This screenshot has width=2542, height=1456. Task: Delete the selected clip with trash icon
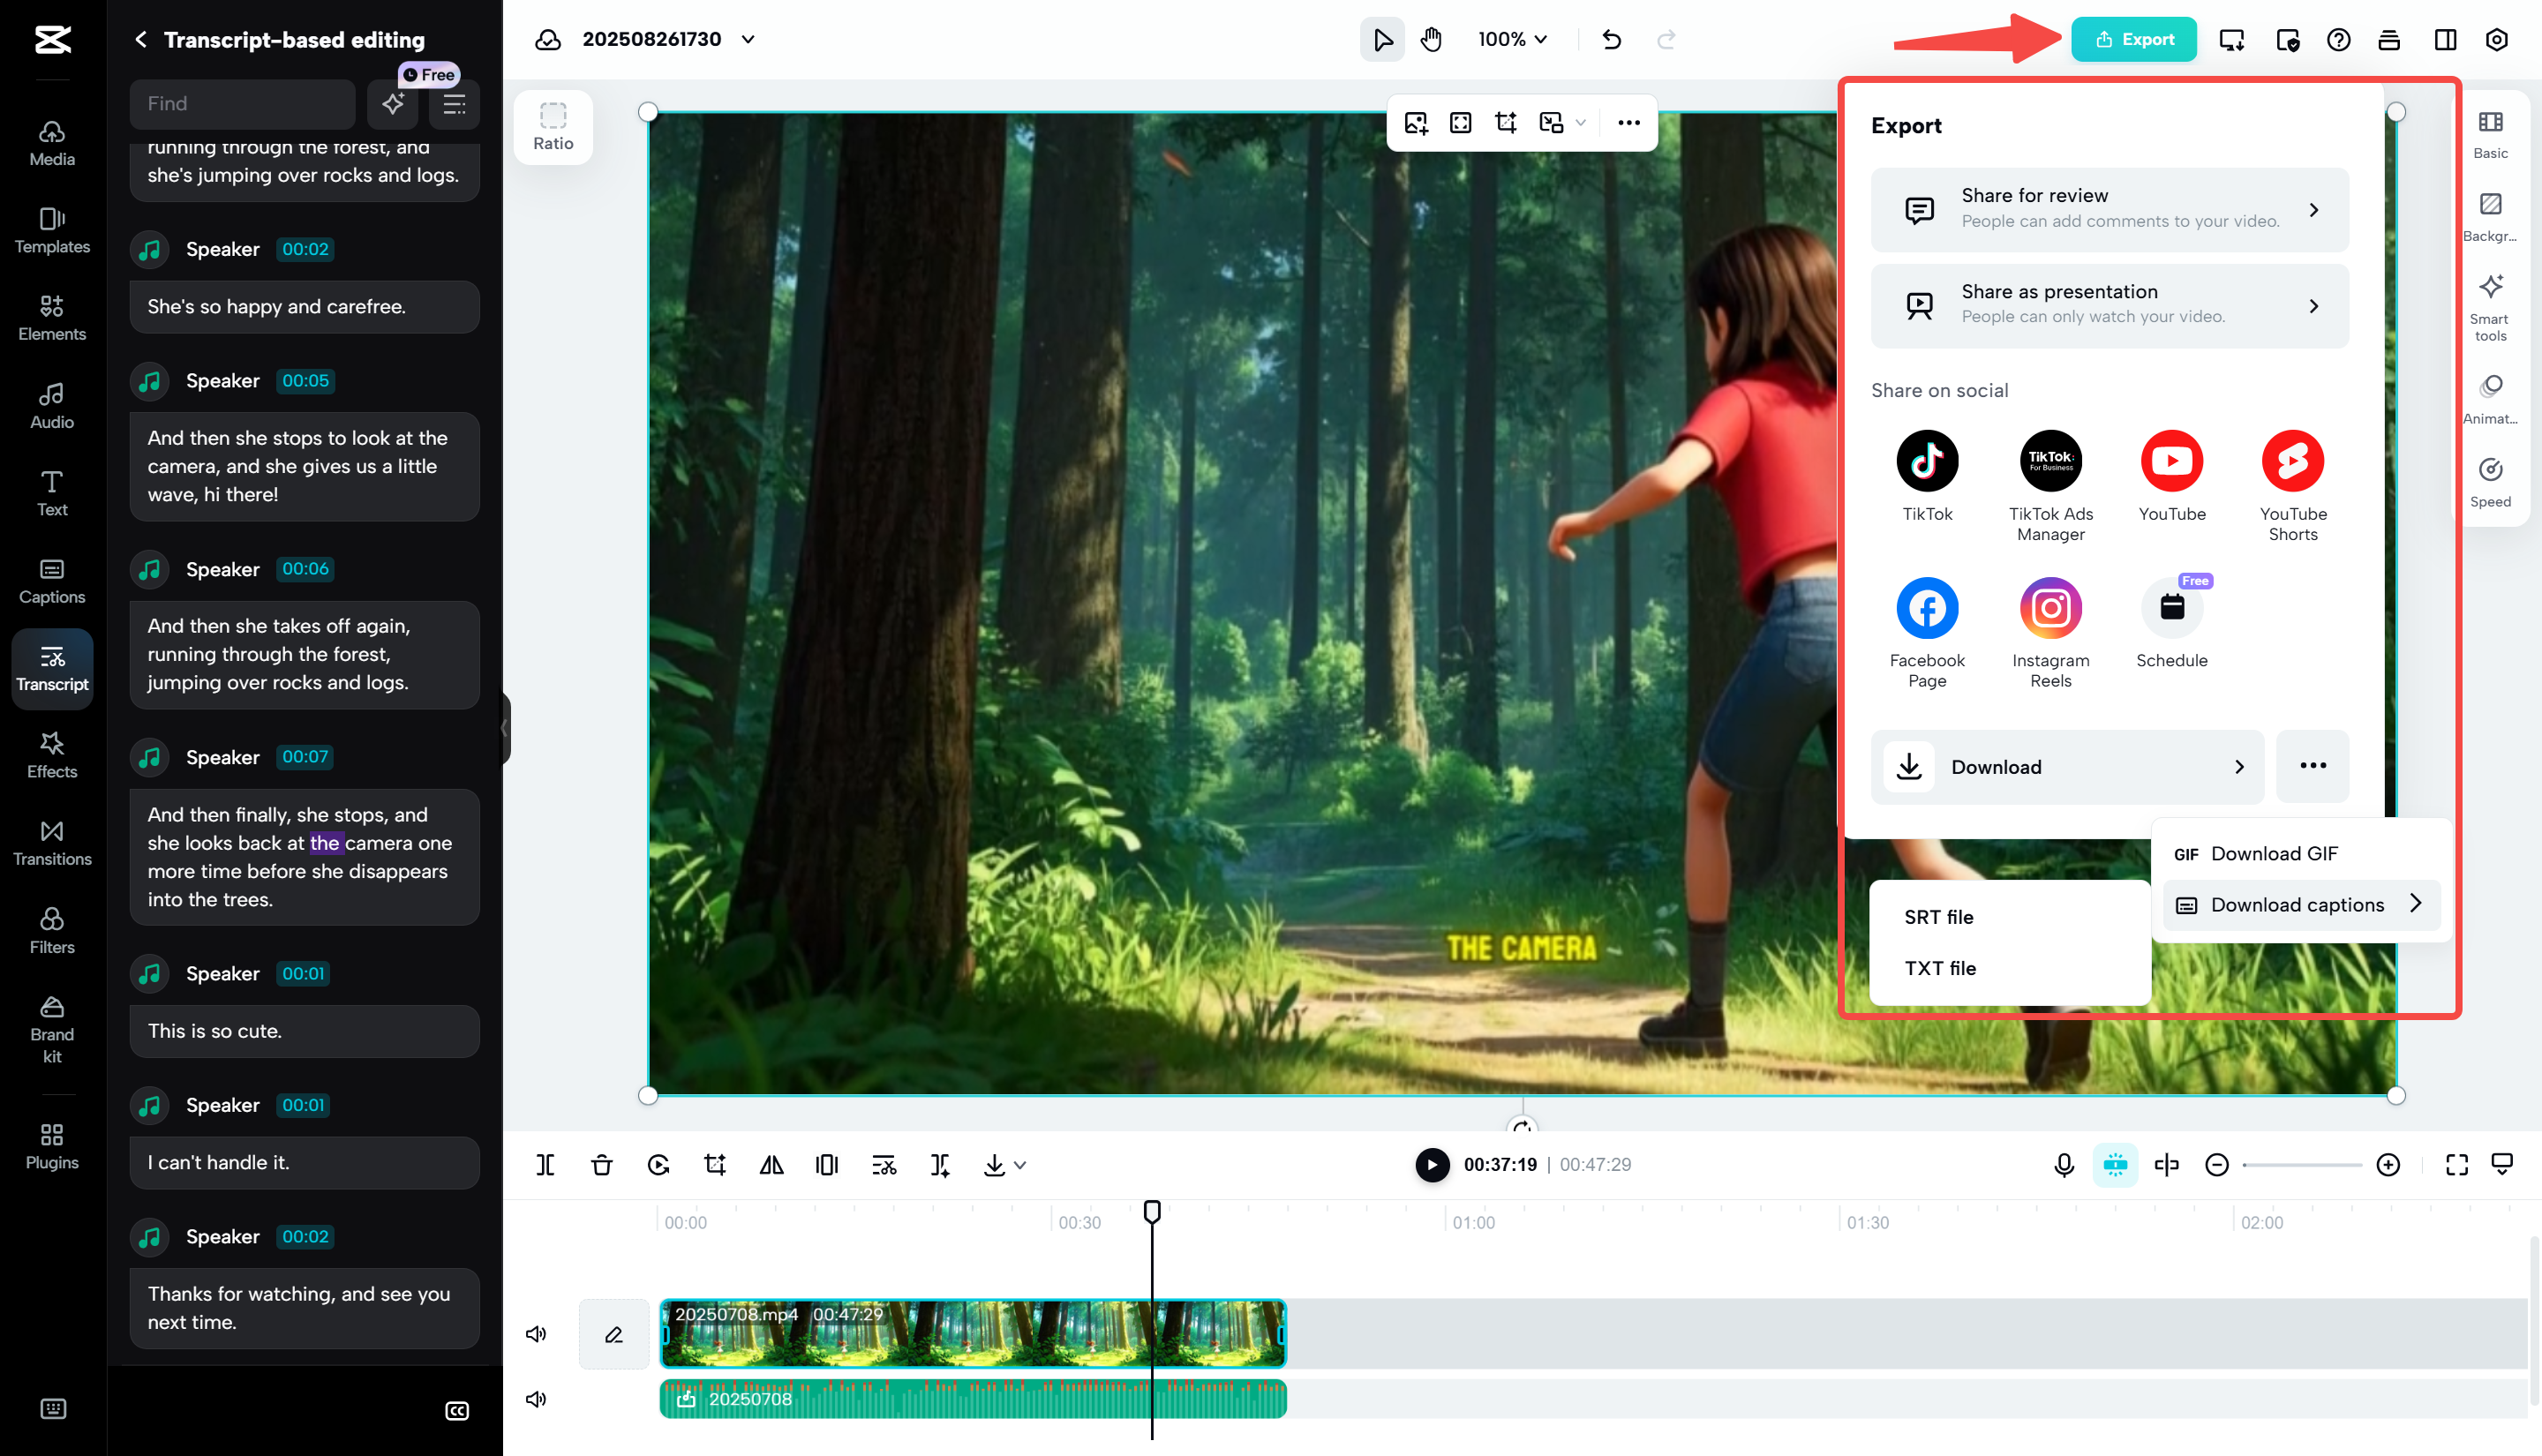click(x=601, y=1165)
